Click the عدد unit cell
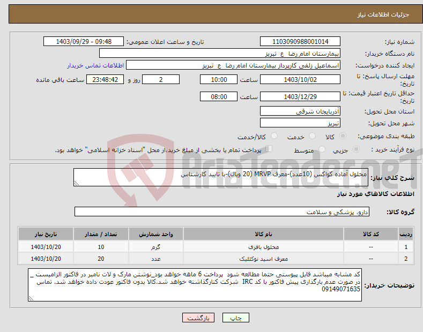423x332 pixels. point(156,259)
